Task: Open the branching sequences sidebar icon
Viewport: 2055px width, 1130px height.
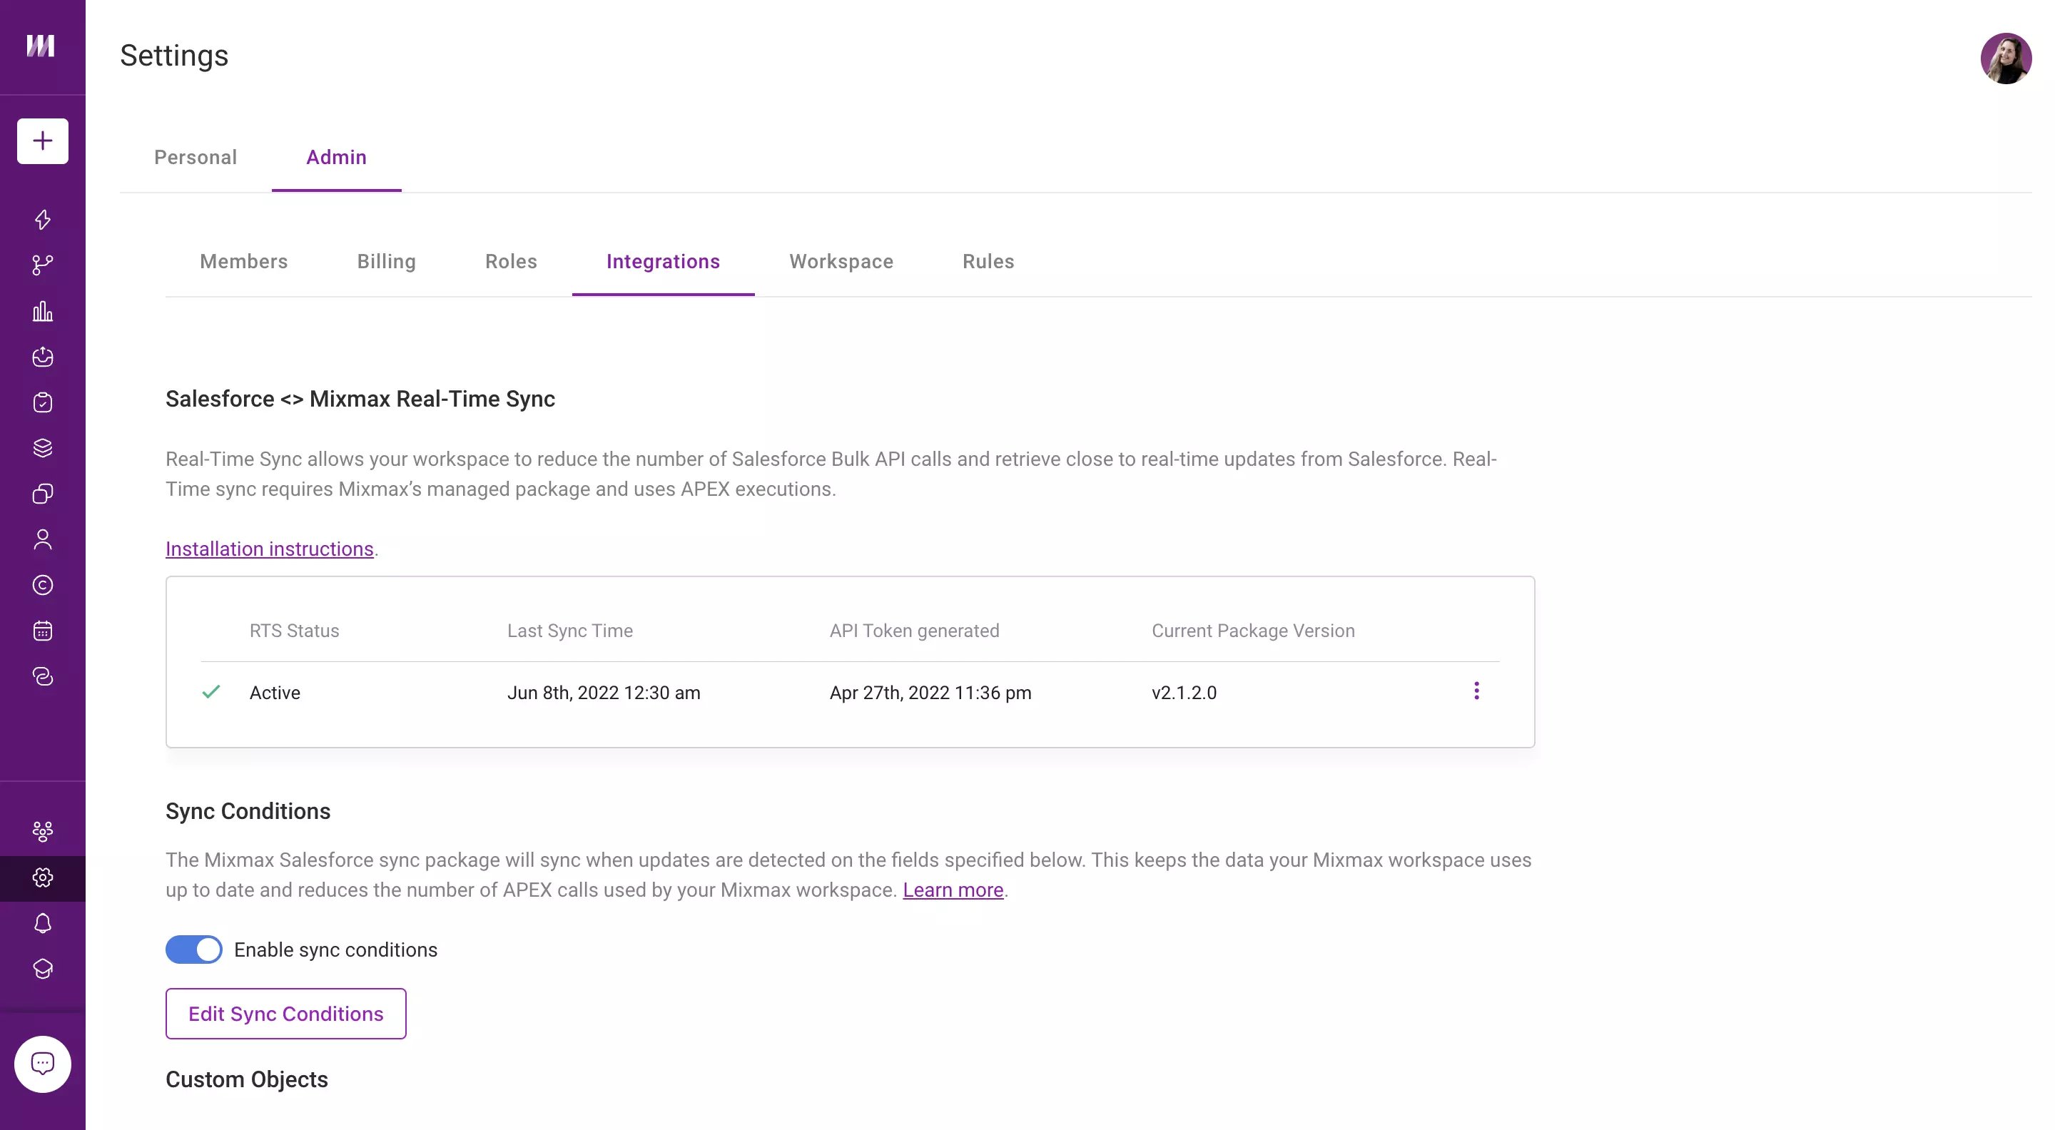Action: coord(42,265)
